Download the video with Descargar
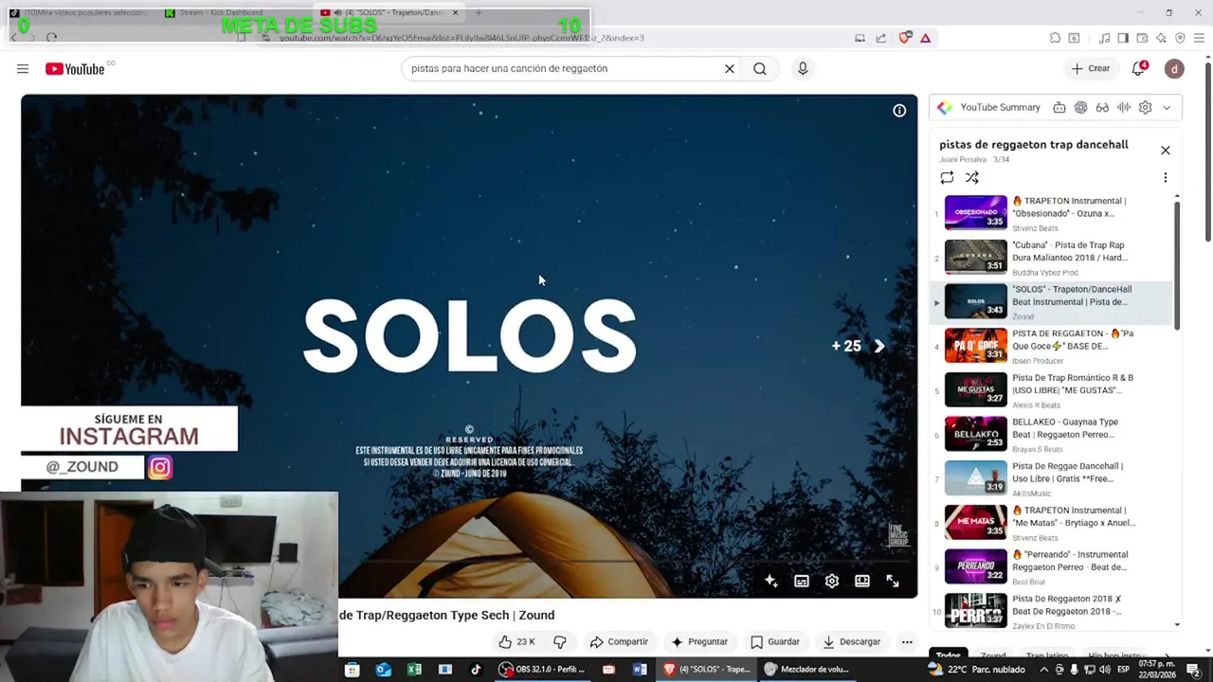1213x682 pixels. pyautogui.click(x=852, y=641)
